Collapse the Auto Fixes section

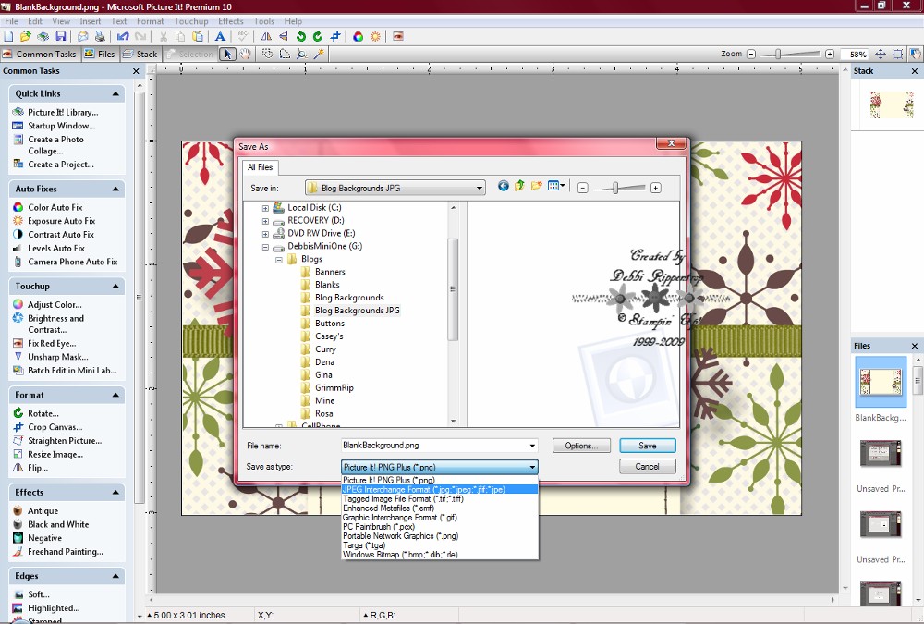coord(115,190)
